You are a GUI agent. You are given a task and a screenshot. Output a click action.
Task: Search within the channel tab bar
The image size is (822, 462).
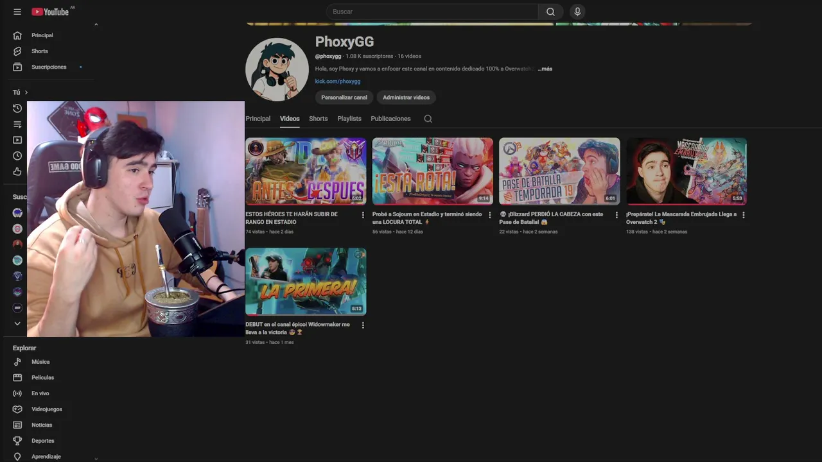(x=428, y=119)
